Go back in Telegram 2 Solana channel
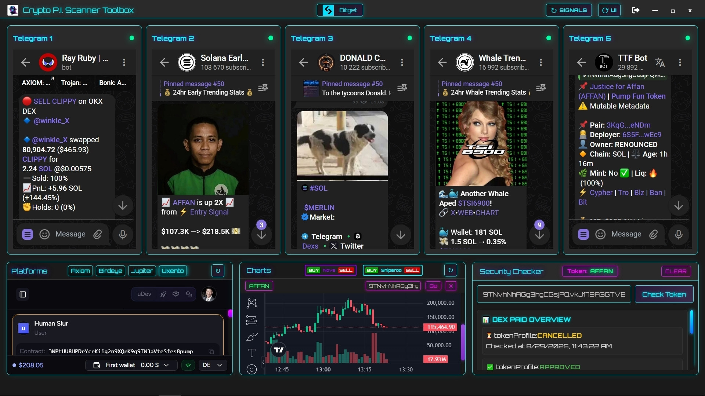This screenshot has height=396, width=705. coord(164,62)
